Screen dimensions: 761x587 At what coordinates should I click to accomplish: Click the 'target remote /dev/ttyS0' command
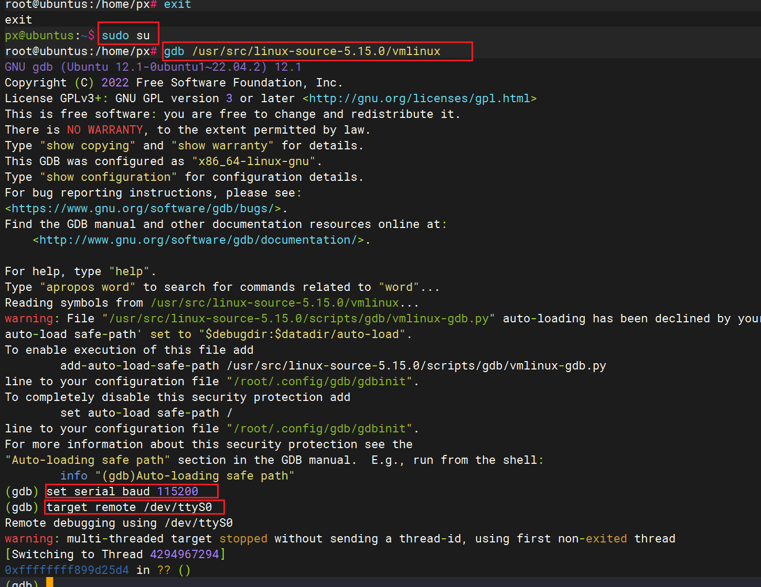(129, 507)
